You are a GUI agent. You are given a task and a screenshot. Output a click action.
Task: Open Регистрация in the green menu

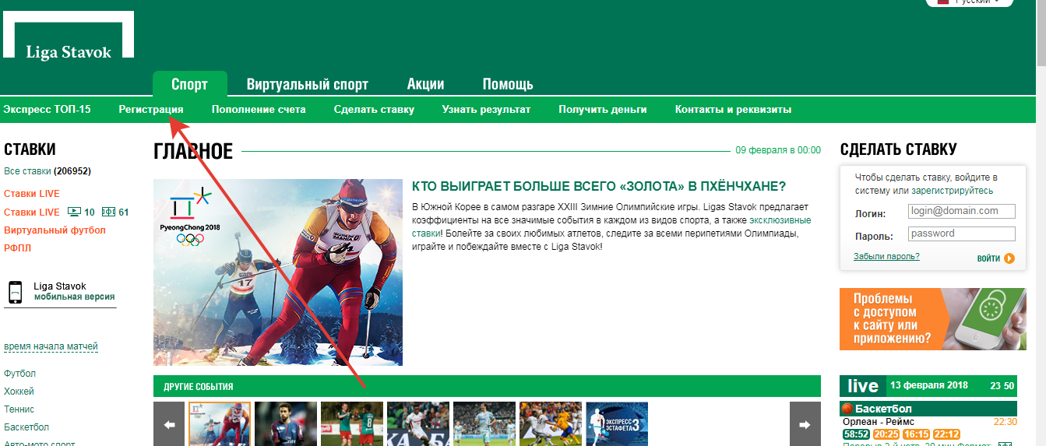coord(151,110)
